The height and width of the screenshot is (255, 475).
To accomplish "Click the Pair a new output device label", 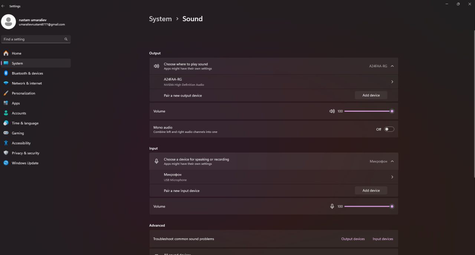I will (x=183, y=96).
